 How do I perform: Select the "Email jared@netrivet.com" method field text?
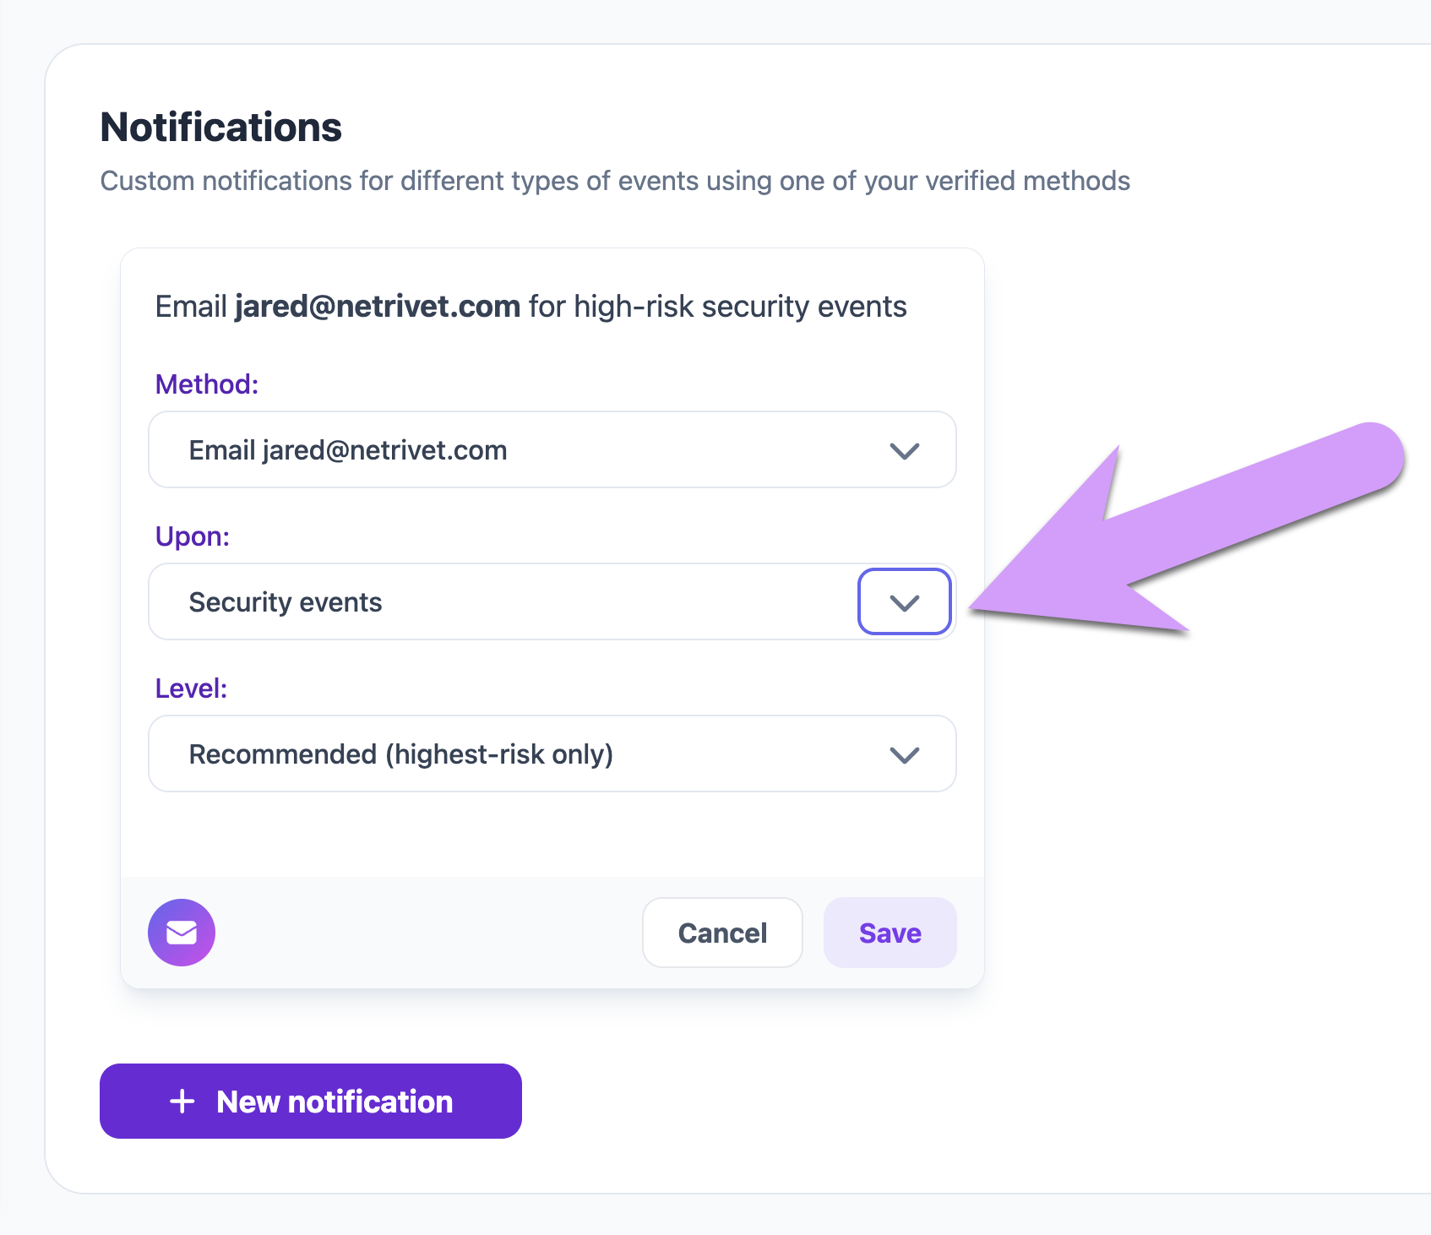pyautogui.click(x=347, y=450)
